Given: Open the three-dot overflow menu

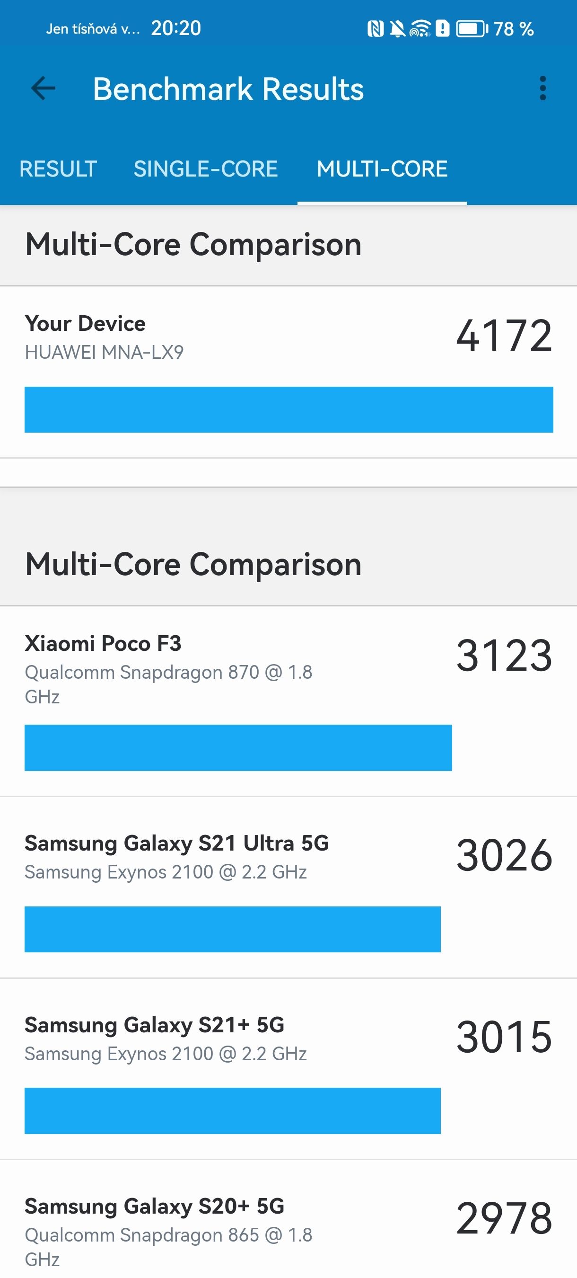Looking at the screenshot, I should [544, 89].
